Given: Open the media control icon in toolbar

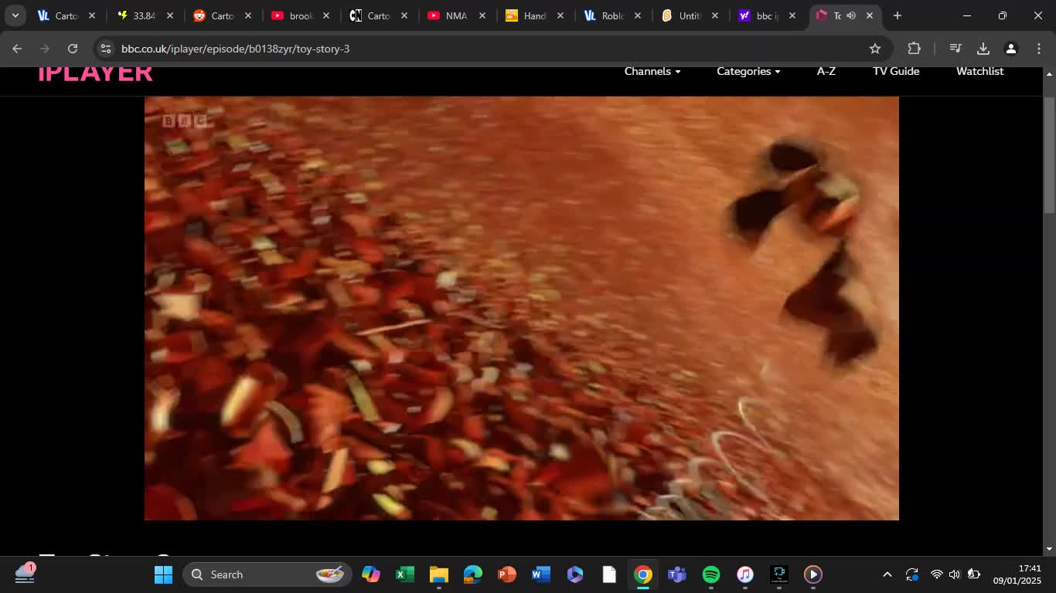Looking at the screenshot, I should (x=956, y=49).
